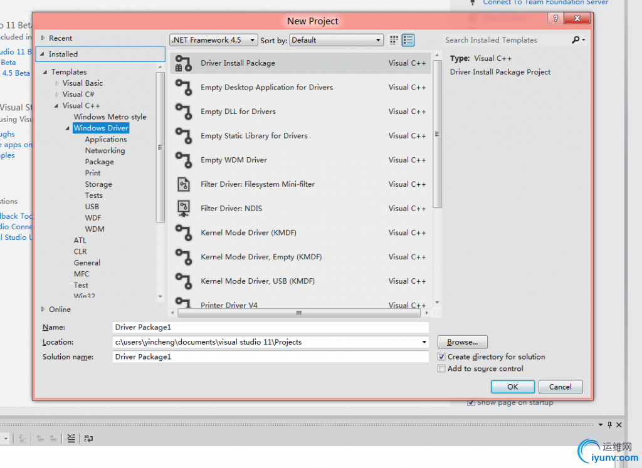Select the General tree item

[x=87, y=263]
